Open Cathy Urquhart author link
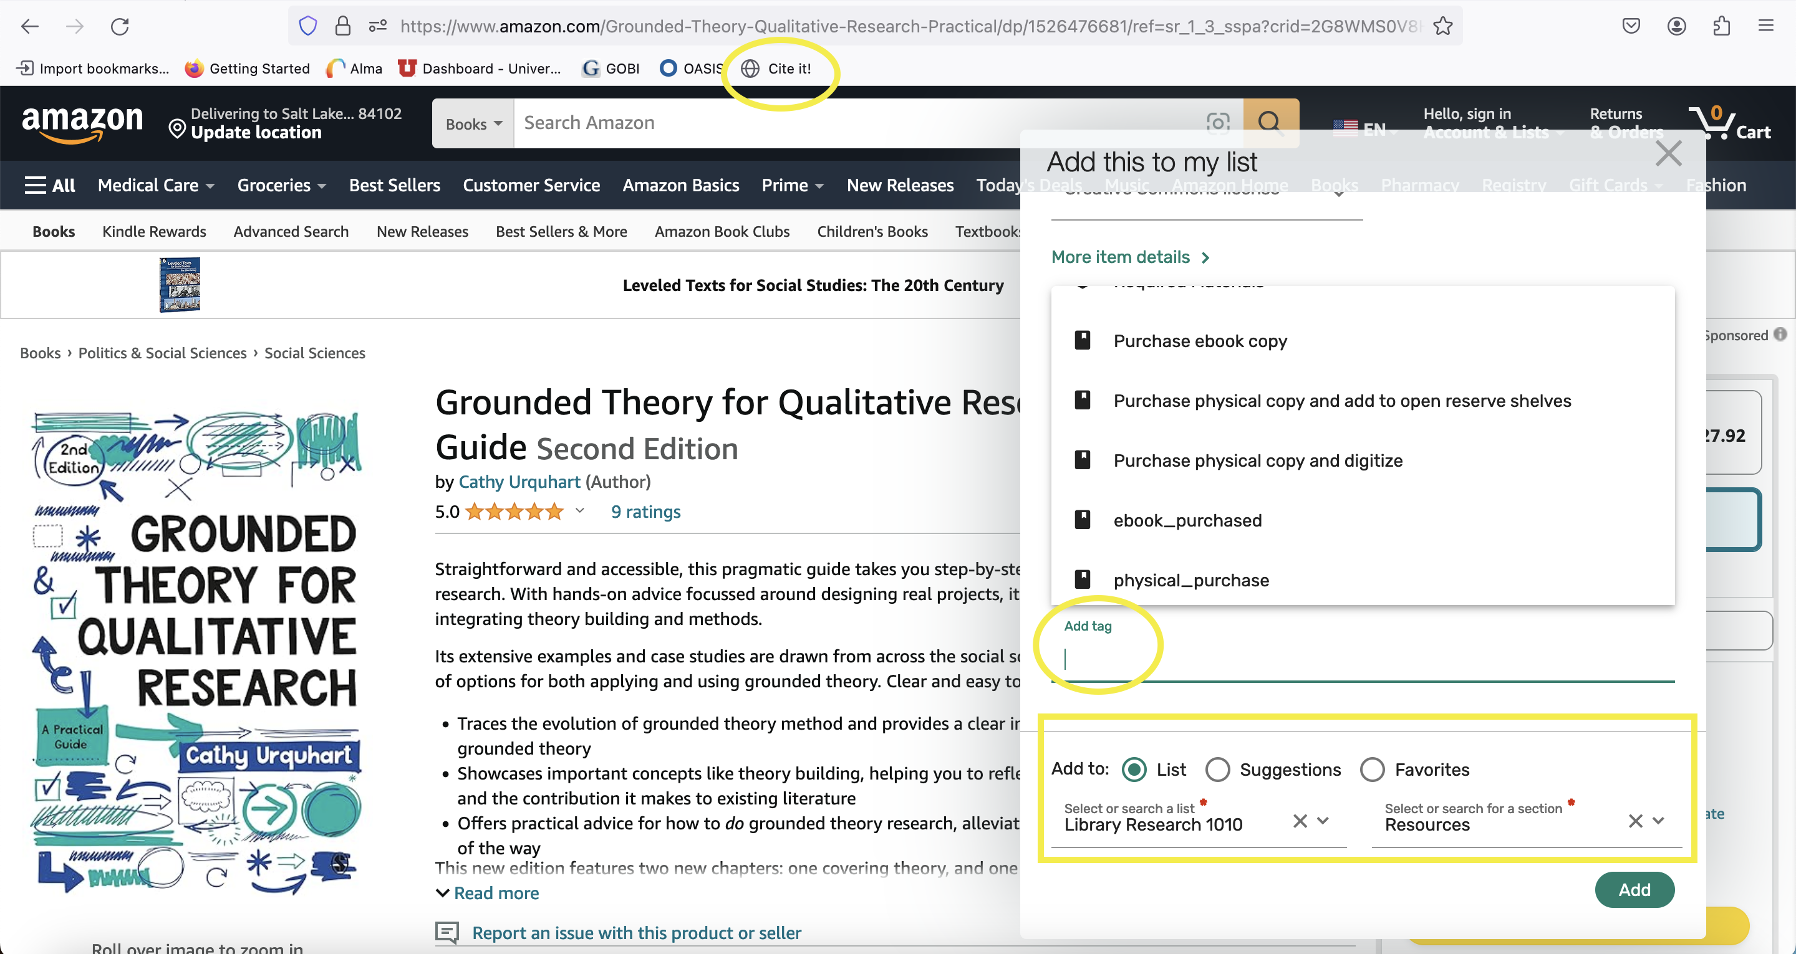The width and height of the screenshot is (1796, 954). (x=519, y=482)
